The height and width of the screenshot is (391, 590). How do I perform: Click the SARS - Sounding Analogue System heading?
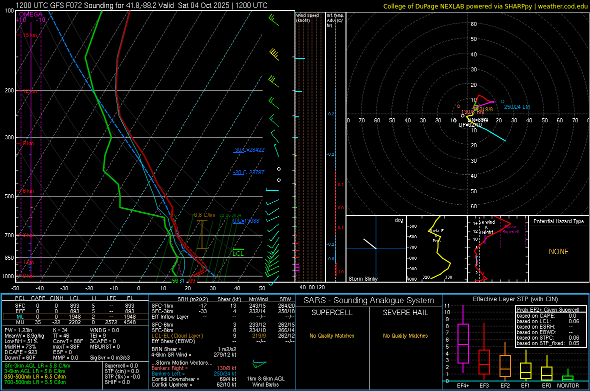click(369, 301)
